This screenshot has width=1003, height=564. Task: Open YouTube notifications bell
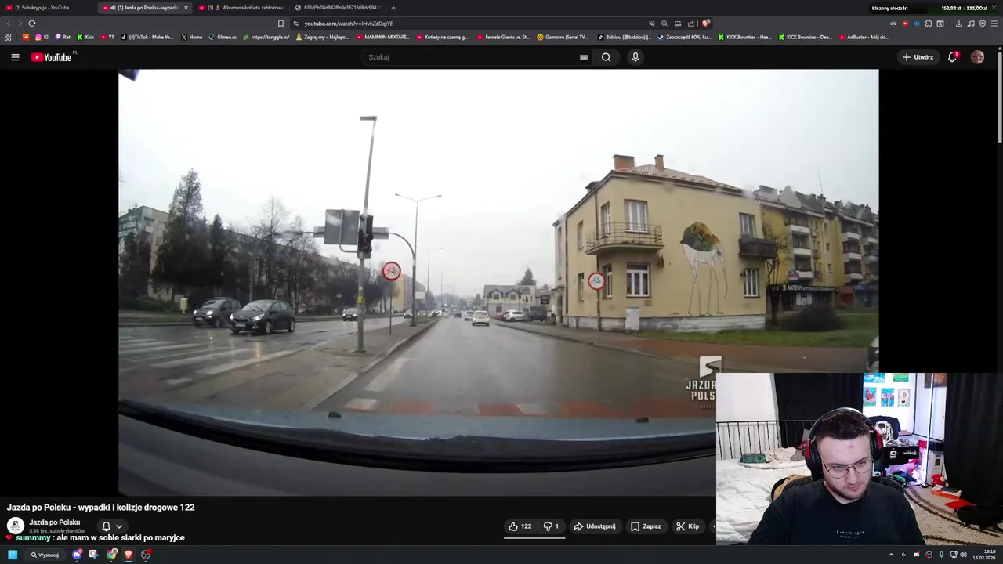[952, 57]
